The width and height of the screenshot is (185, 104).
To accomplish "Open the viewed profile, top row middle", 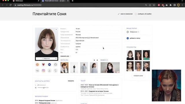I will (x=138, y=55).
